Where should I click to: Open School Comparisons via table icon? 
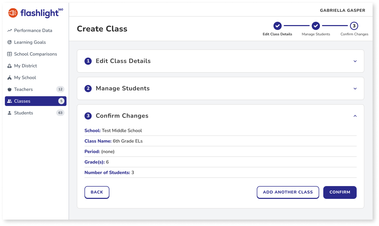pos(10,54)
